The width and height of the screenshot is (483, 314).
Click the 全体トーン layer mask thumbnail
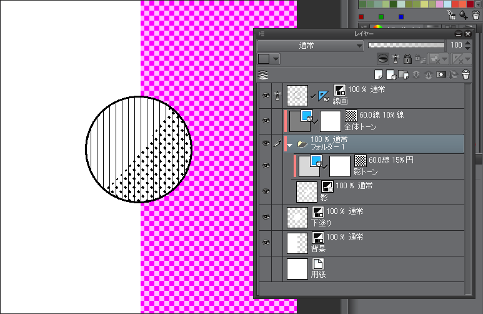click(x=331, y=121)
